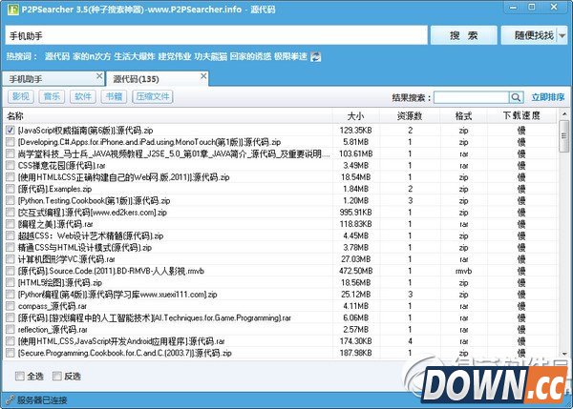The width and height of the screenshot is (573, 409).
Task: Toggle the 反选 invert selection checkbox
Action: [57, 376]
